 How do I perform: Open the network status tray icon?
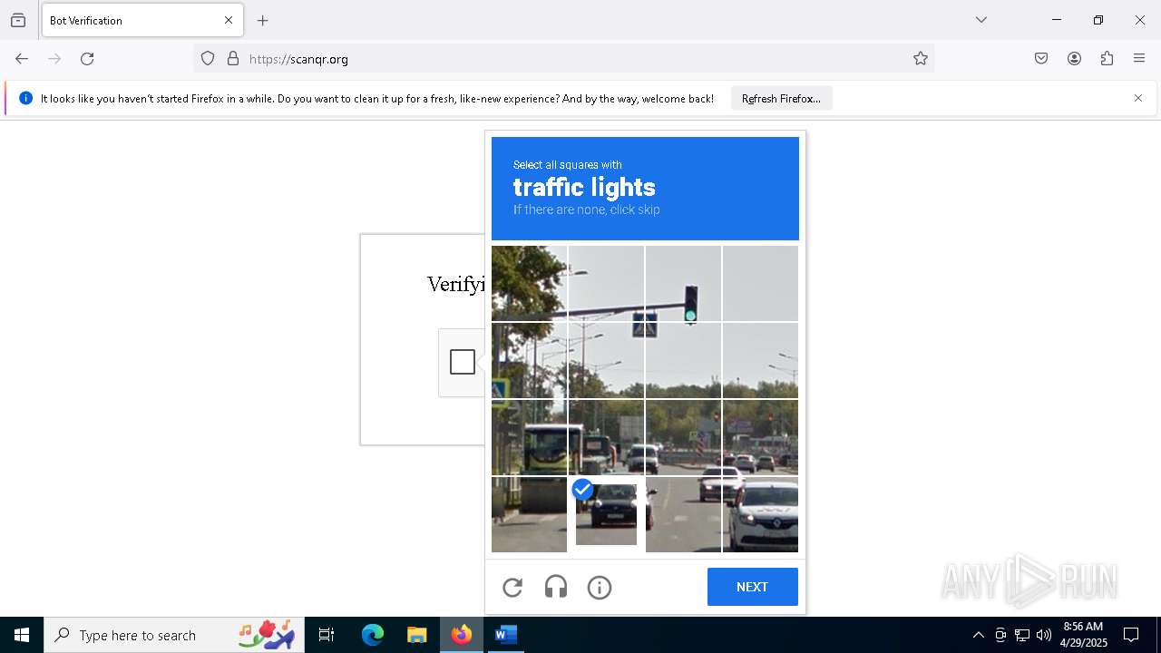(1022, 635)
